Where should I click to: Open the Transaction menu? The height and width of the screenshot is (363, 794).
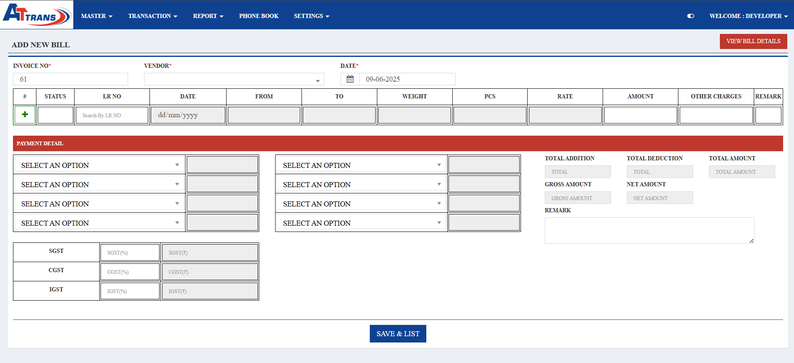click(x=153, y=16)
